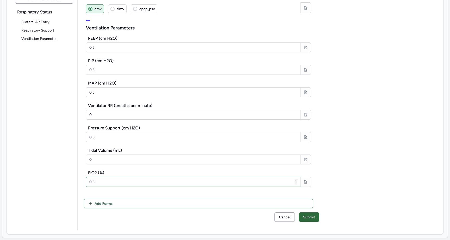Click the note icon beside the PEEP field
450x240 pixels.
click(306, 47)
